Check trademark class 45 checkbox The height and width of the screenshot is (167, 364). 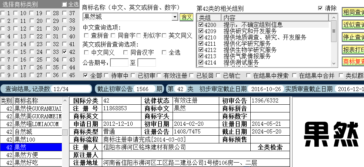pos(65,75)
